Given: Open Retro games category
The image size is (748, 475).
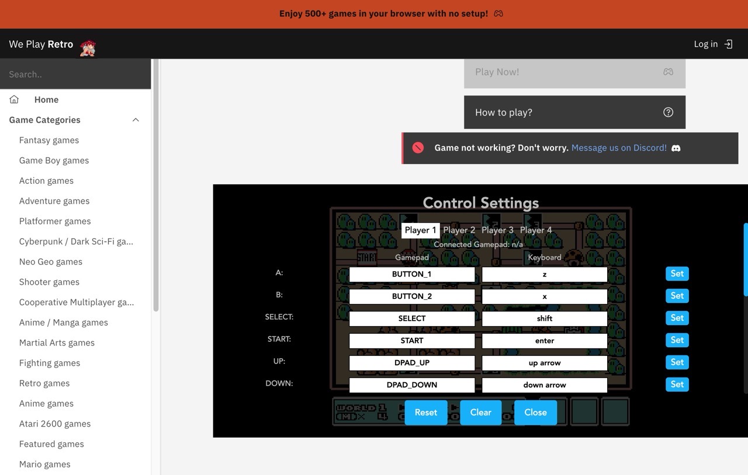Looking at the screenshot, I should [x=44, y=383].
